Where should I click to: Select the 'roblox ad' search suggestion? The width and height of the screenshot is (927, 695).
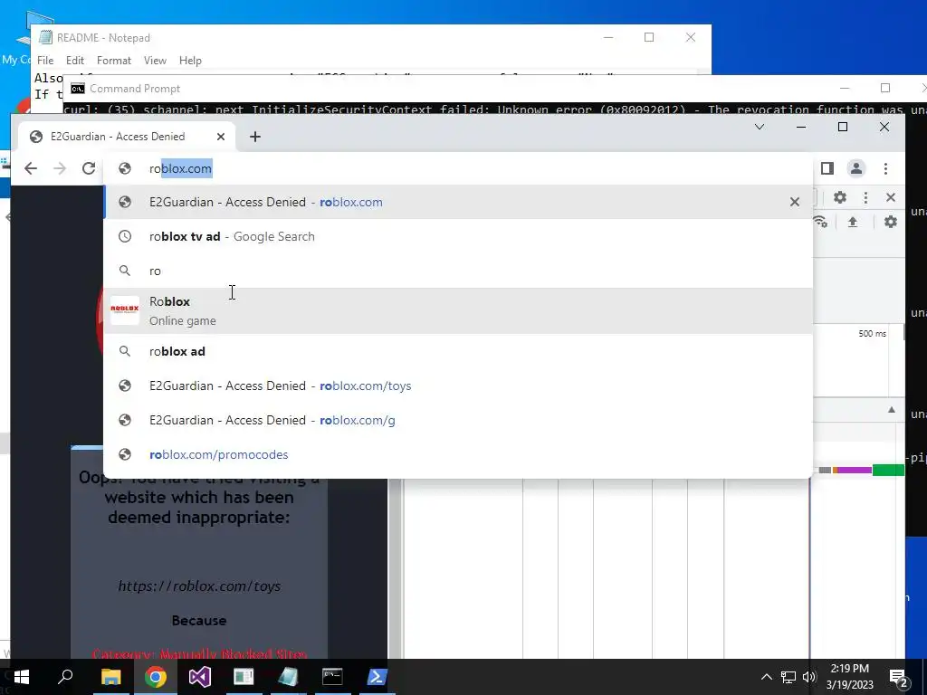[x=458, y=351]
